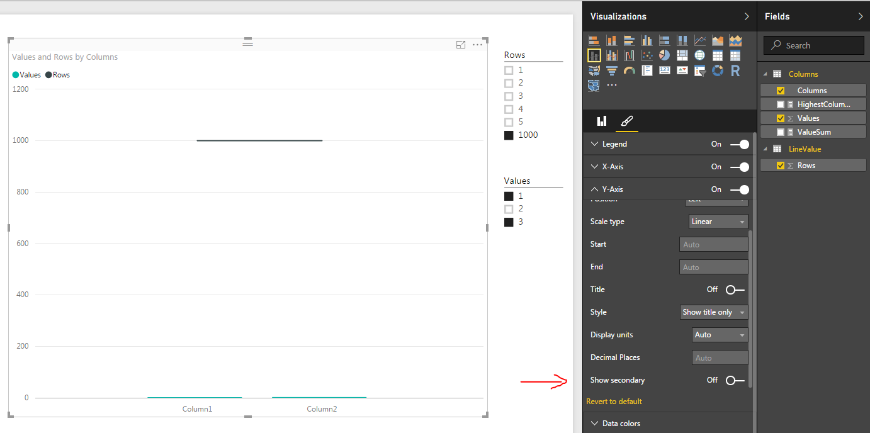Image resolution: width=870 pixels, height=433 pixels.
Task: Select the Line and stacked column chart
Action: pyautogui.click(x=594, y=55)
